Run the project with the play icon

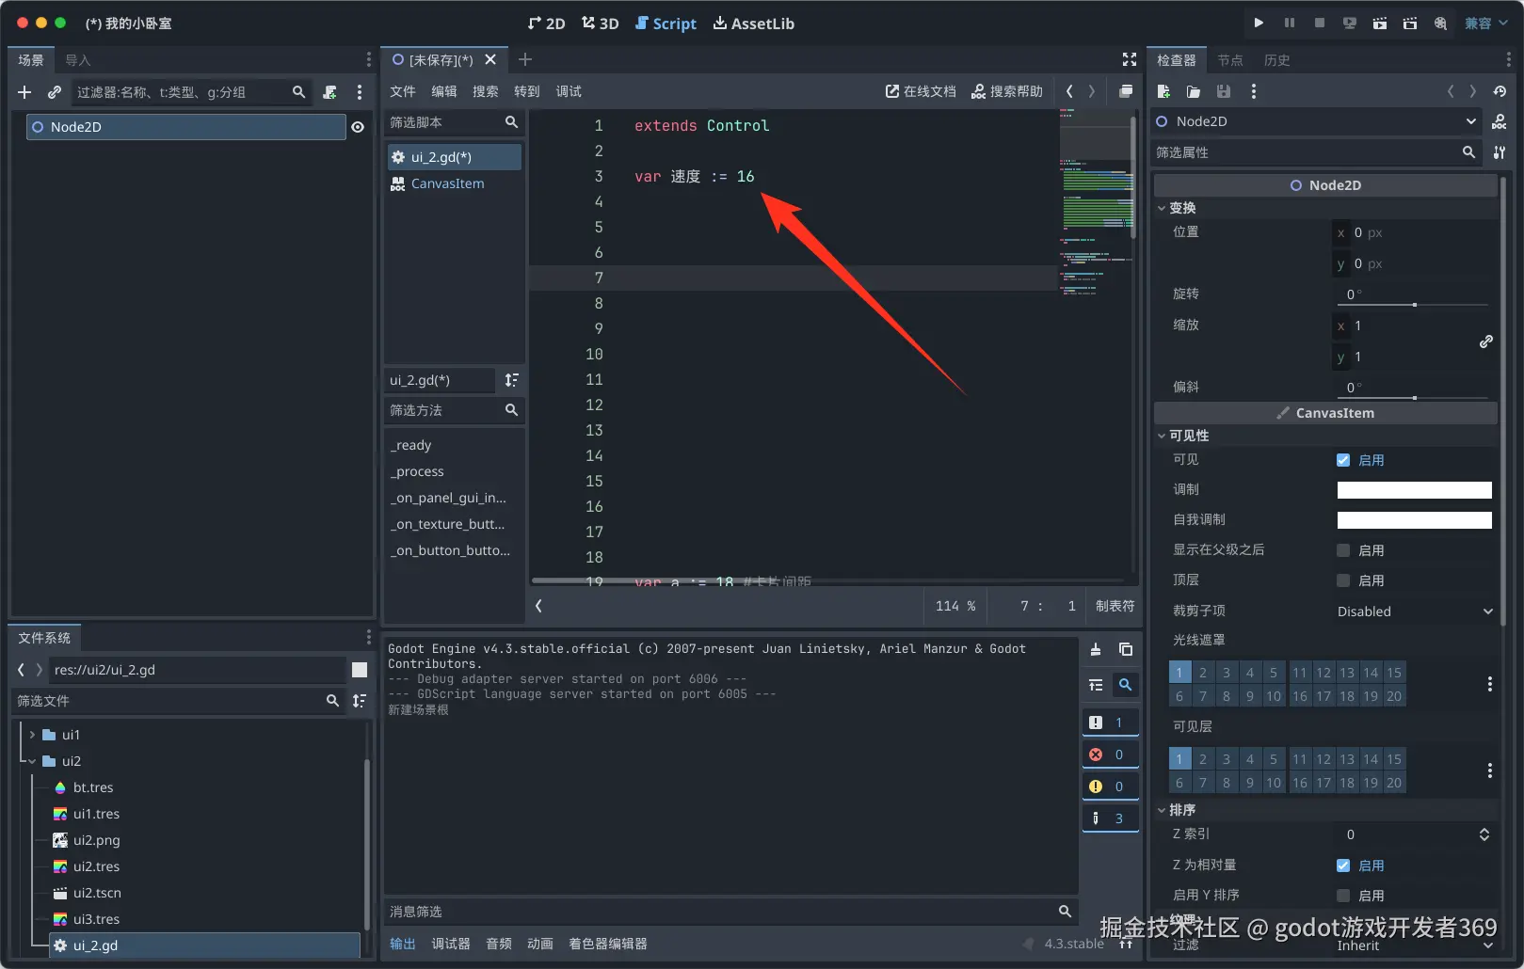1259,23
